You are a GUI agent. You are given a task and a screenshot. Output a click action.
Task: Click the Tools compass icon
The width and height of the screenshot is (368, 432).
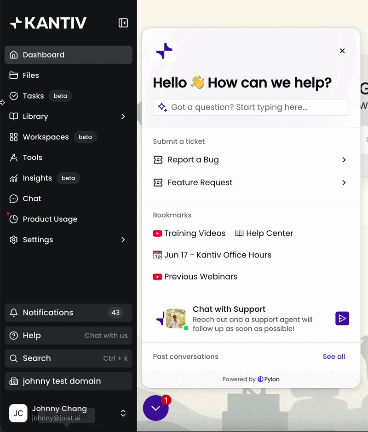pos(14,158)
